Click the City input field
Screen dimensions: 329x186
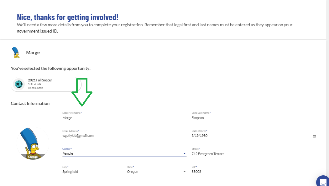[x=92, y=172]
